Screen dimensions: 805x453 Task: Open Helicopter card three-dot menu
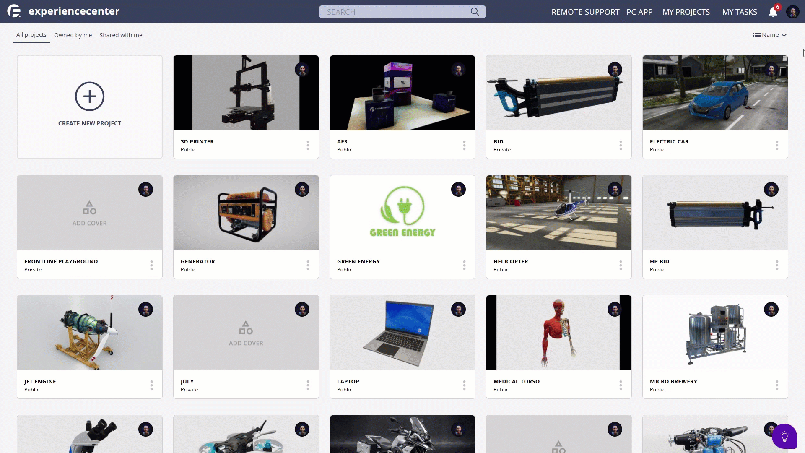621,265
